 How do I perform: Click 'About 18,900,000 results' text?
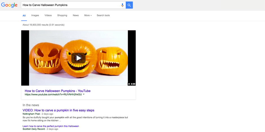(43, 25)
